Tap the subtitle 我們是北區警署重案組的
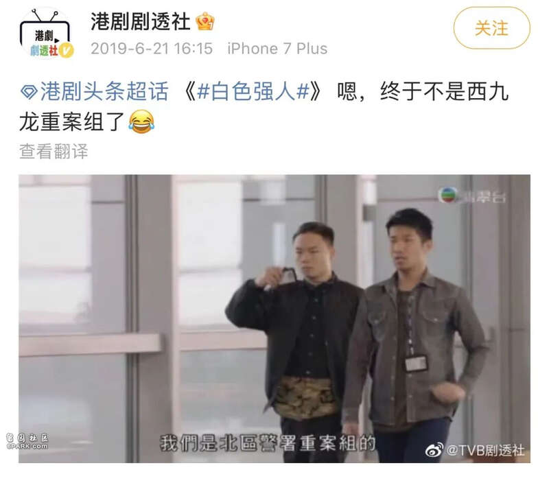 coord(268,443)
